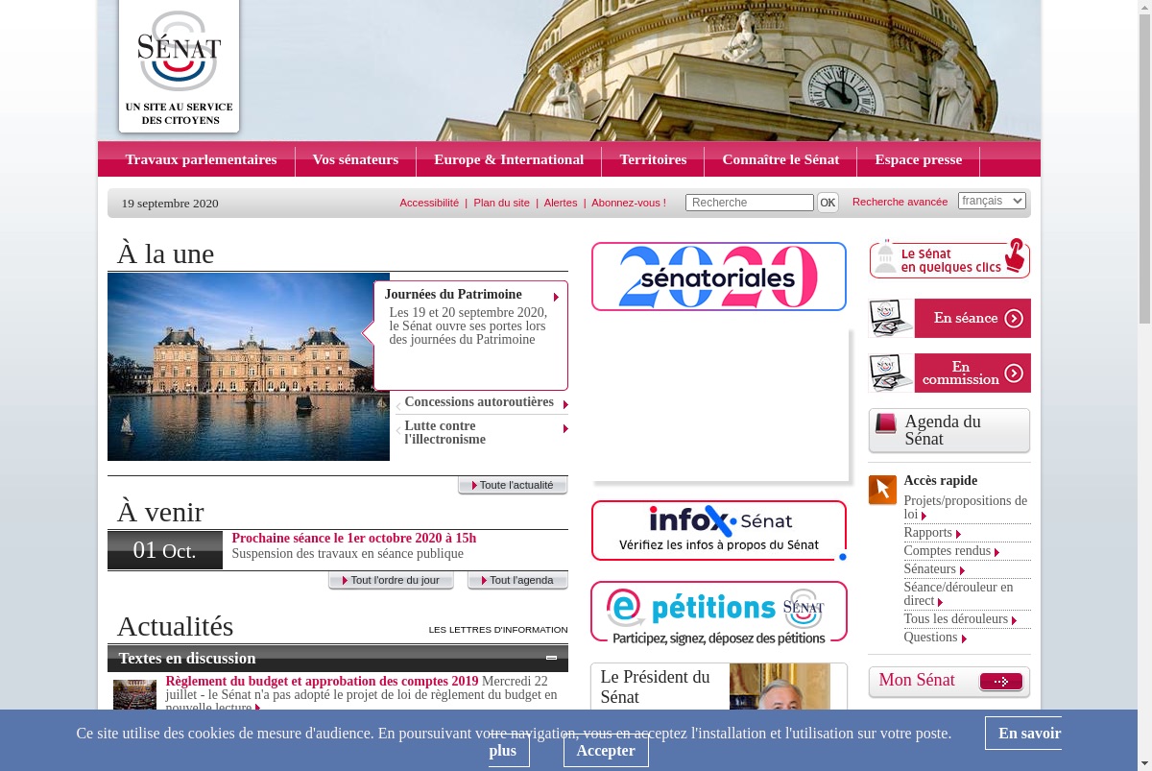Viewport: 1152px width, 771px height.
Task: Click the Accessibilité link
Action: (x=429, y=203)
